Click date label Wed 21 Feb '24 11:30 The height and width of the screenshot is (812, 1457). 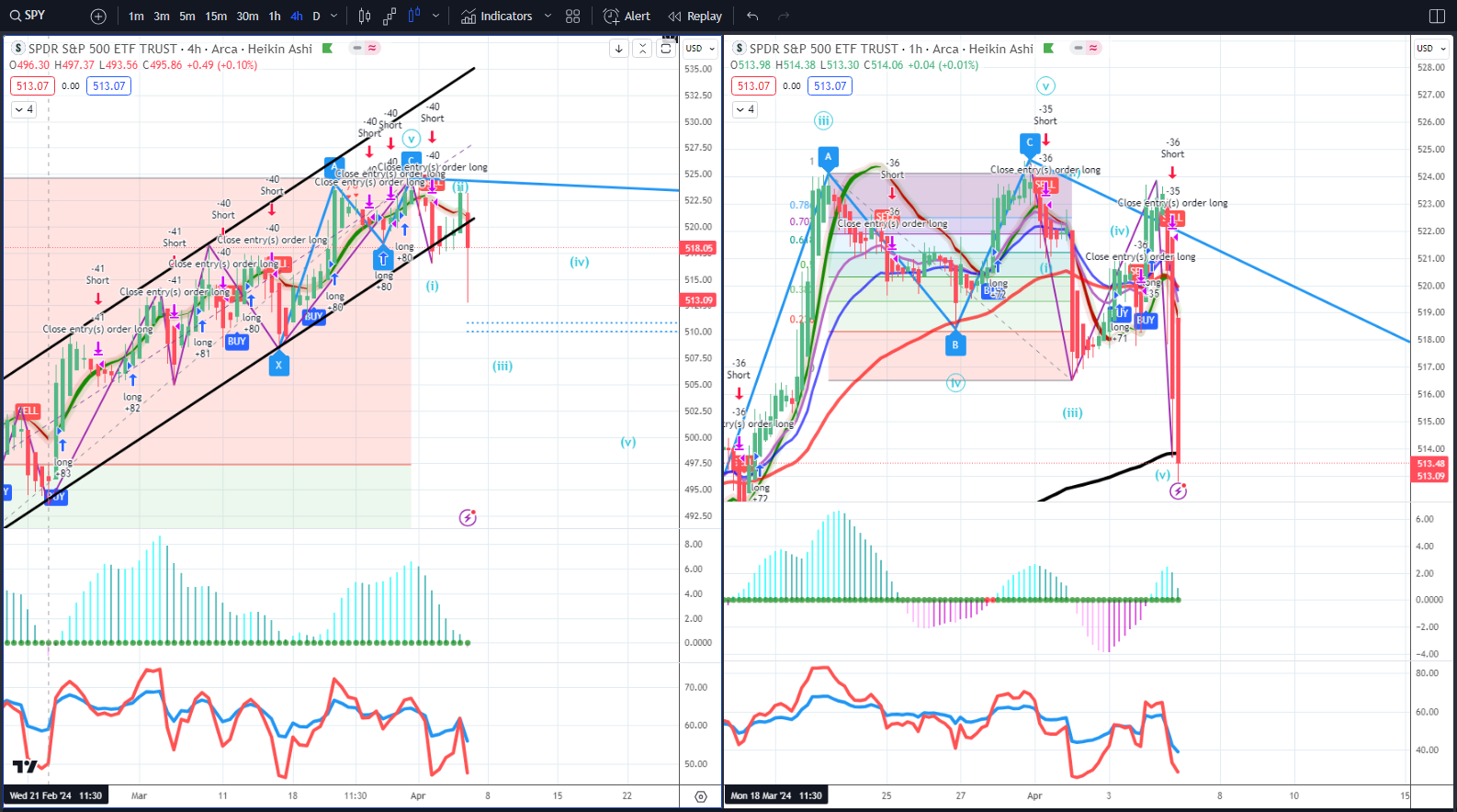click(x=55, y=795)
